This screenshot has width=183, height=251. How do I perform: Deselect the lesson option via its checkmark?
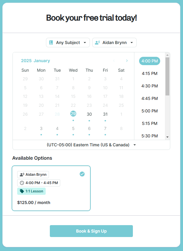[x=82, y=174]
